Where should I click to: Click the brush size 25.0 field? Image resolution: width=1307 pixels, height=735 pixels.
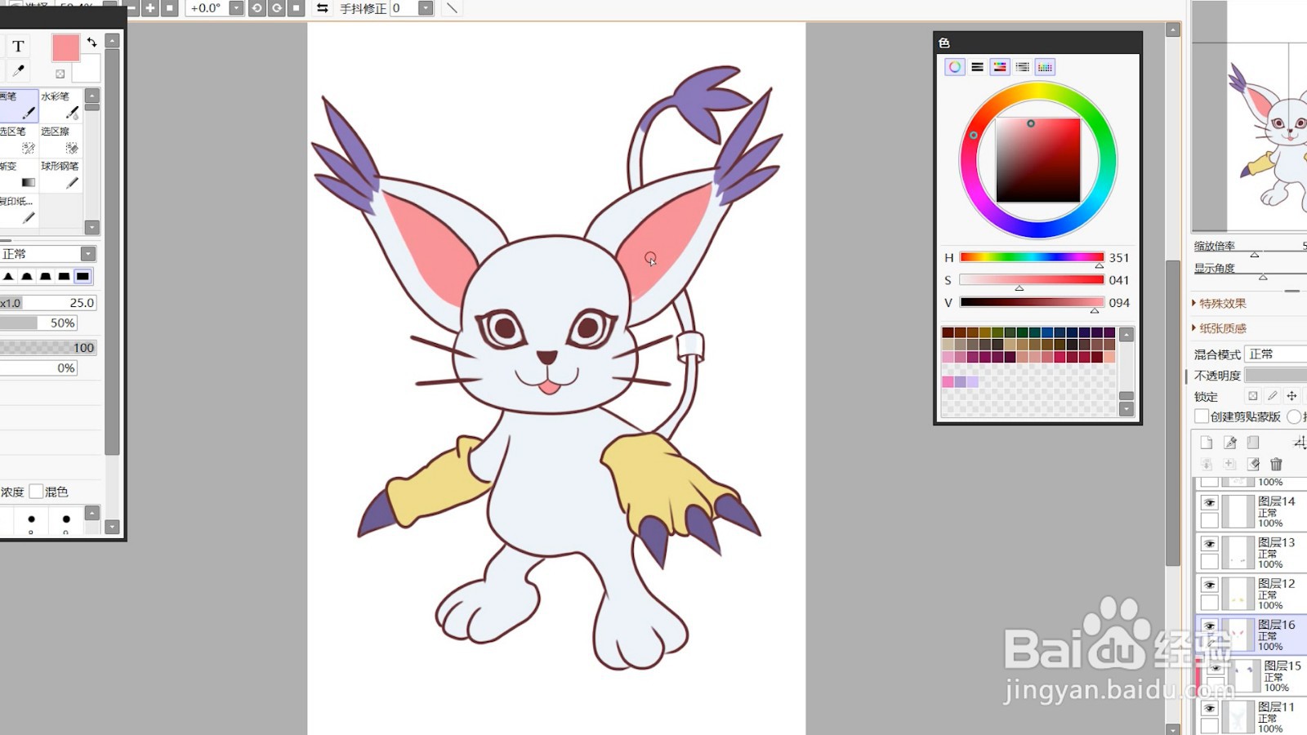click(x=48, y=303)
